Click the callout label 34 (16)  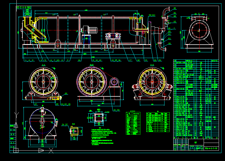[152, 15]
